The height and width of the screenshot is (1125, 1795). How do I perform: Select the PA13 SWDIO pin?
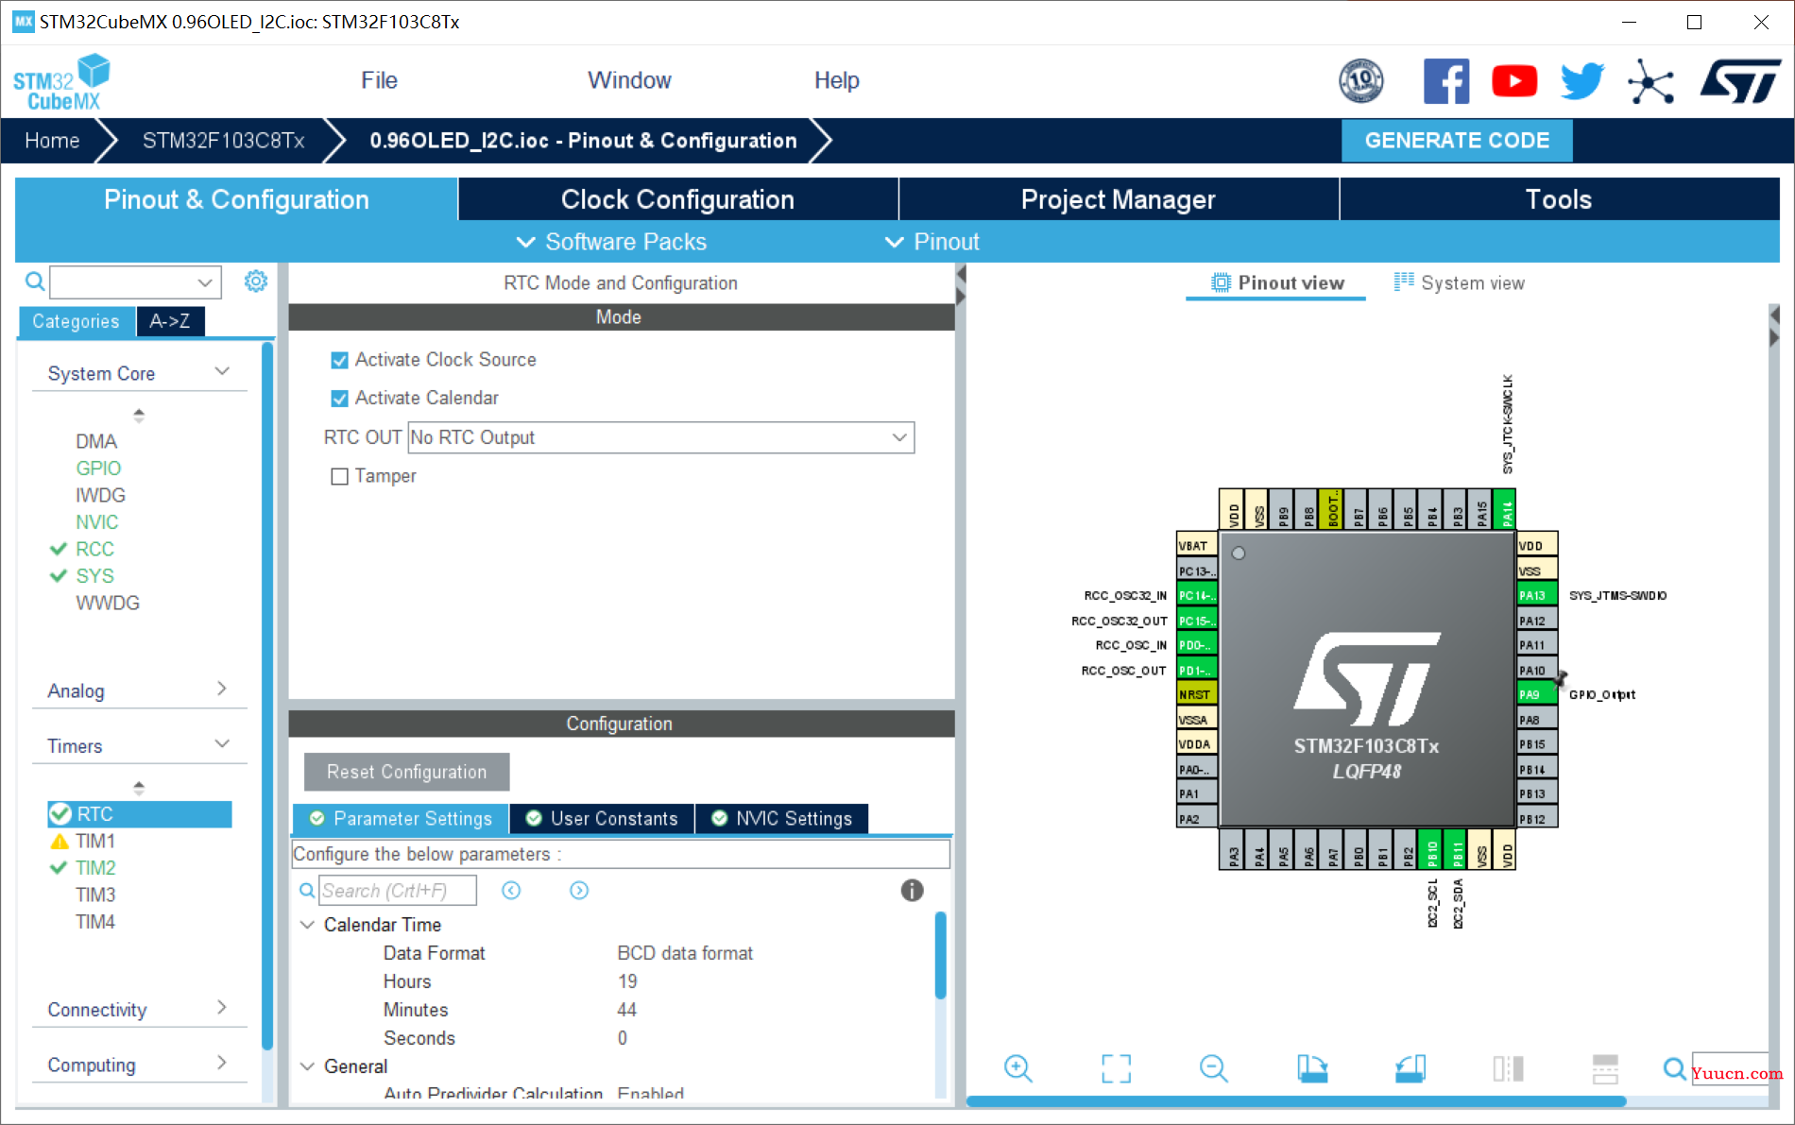click(x=1536, y=595)
